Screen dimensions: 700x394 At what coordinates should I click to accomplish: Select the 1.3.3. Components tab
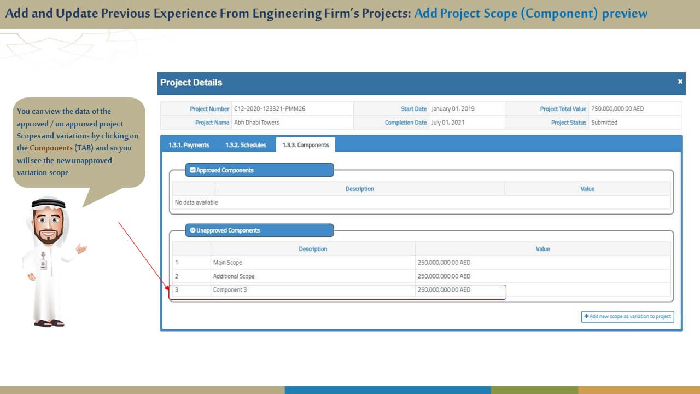click(x=306, y=145)
